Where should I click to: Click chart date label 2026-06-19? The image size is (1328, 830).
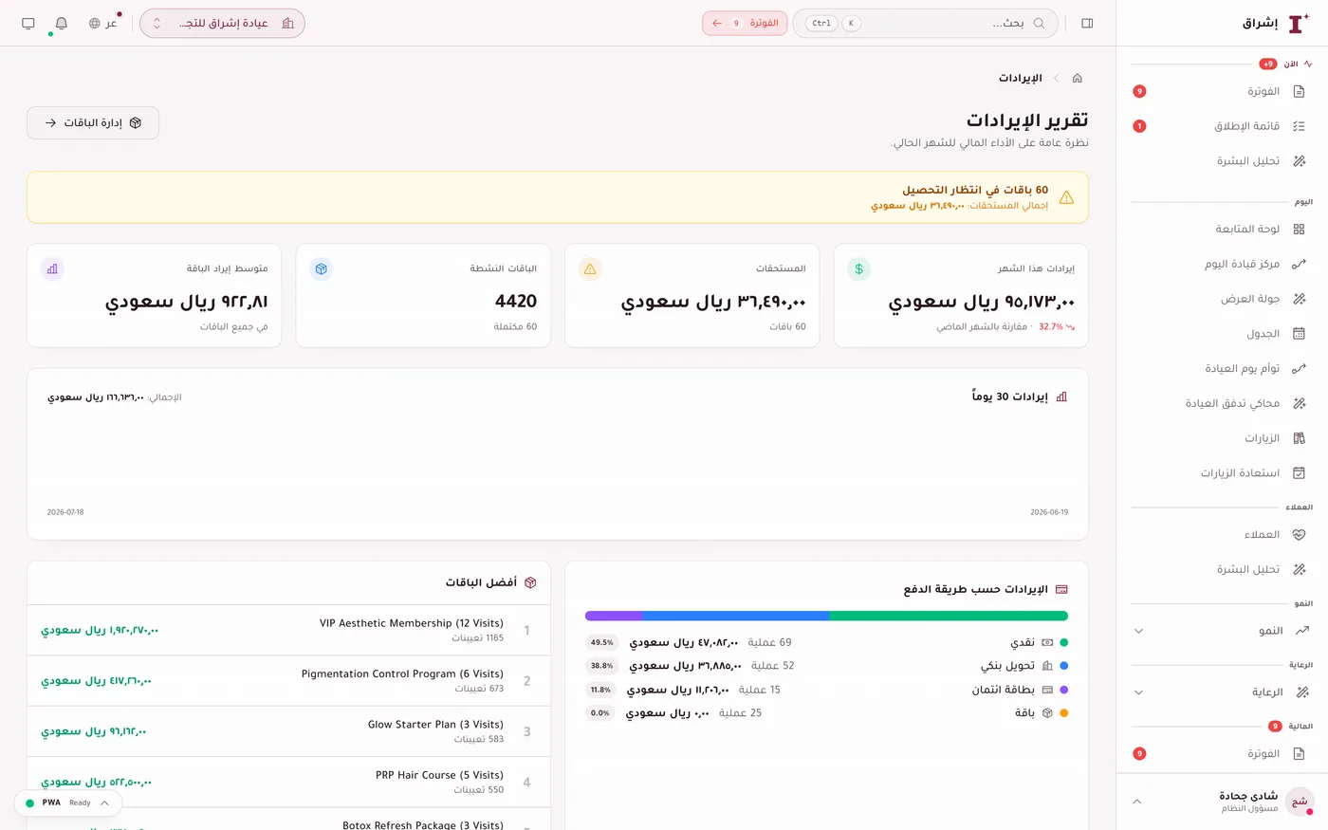click(x=1049, y=512)
